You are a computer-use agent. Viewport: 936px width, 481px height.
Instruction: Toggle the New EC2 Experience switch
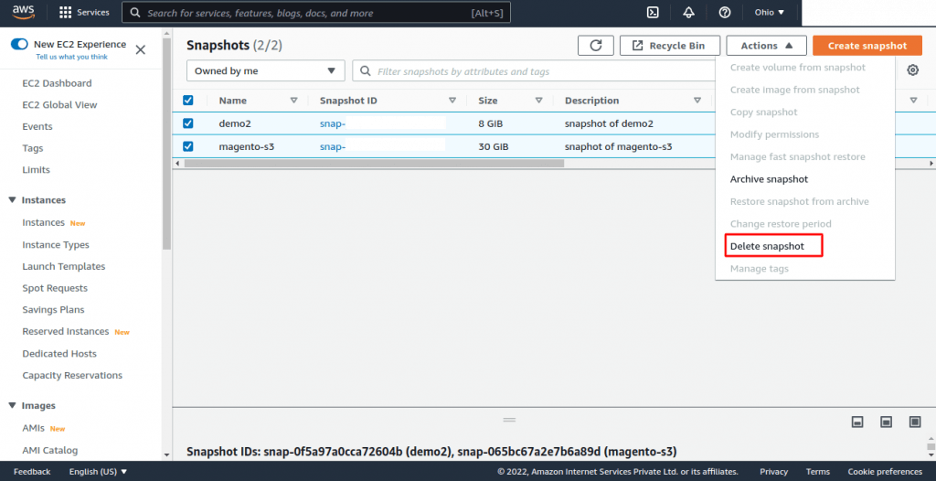point(19,44)
